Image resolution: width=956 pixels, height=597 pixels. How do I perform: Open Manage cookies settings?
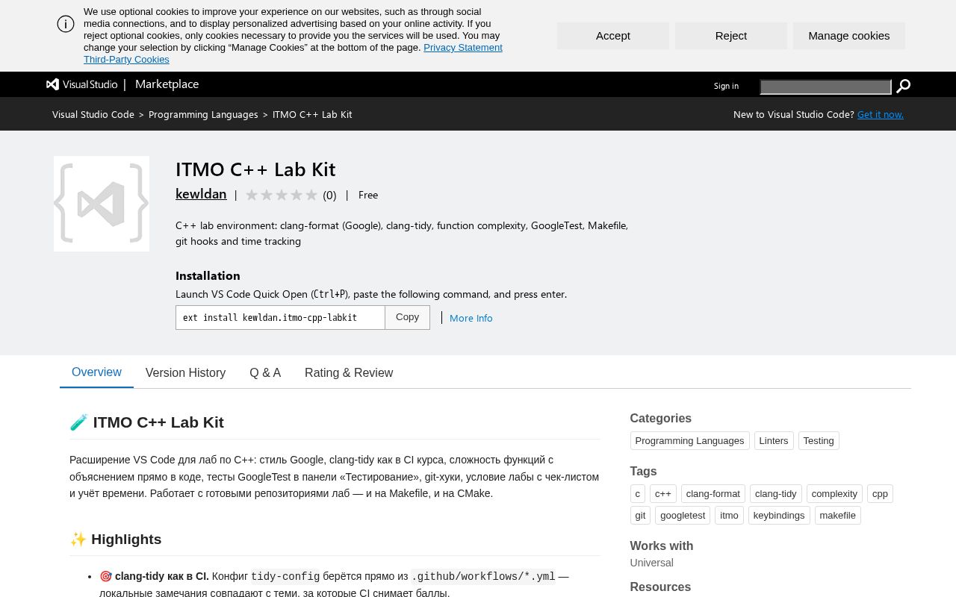coord(849,36)
